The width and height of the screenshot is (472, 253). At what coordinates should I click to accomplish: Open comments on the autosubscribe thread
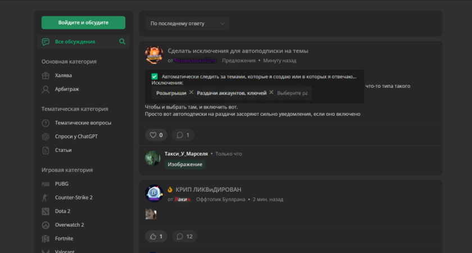click(x=183, y=135)
